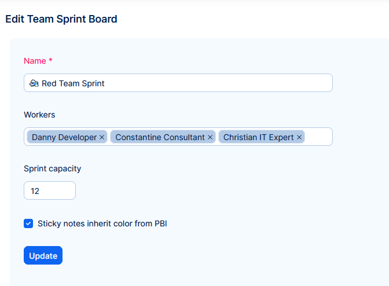The width and height of the screenshot is (389, 286).
Task: Click the value 12 in Sprint capacity
Action: tap(35, 190)
